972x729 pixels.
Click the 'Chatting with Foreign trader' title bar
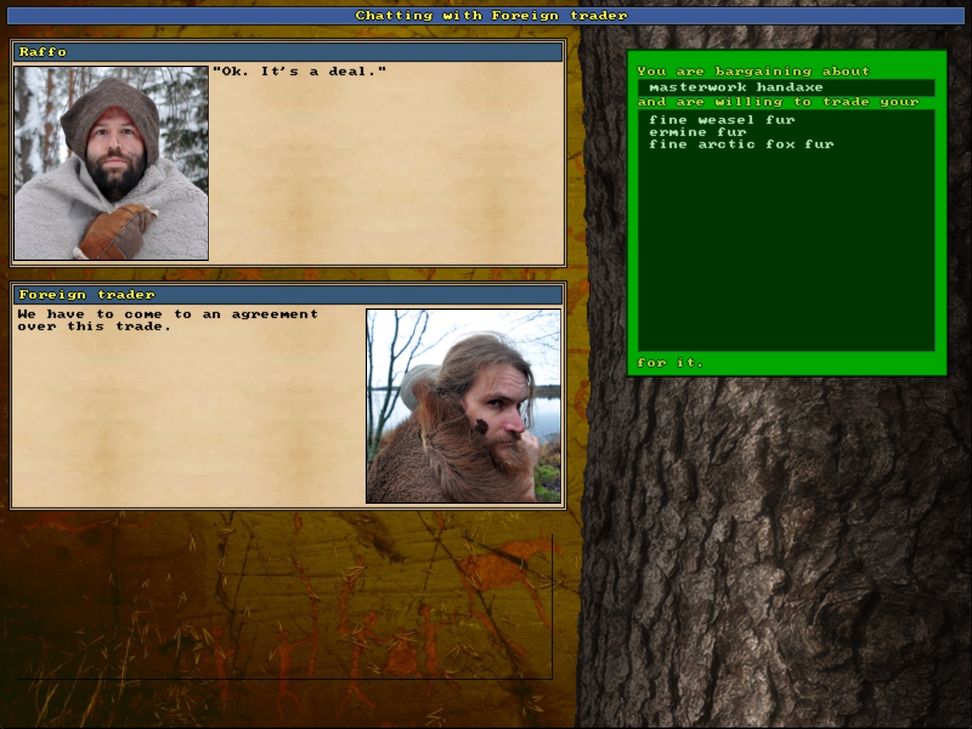(x=486, y=15)
